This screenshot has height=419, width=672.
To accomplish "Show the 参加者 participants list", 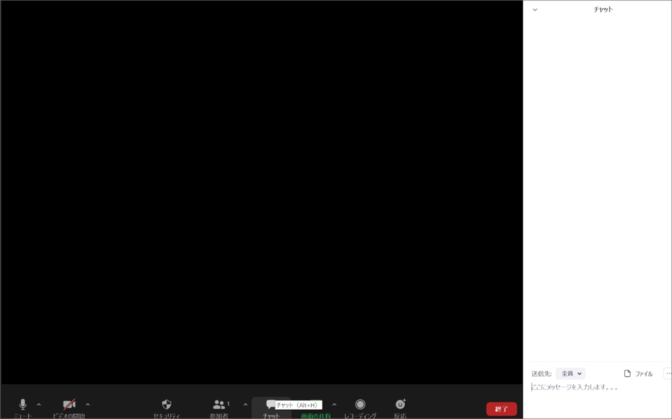I will click(x=219, y=405).
